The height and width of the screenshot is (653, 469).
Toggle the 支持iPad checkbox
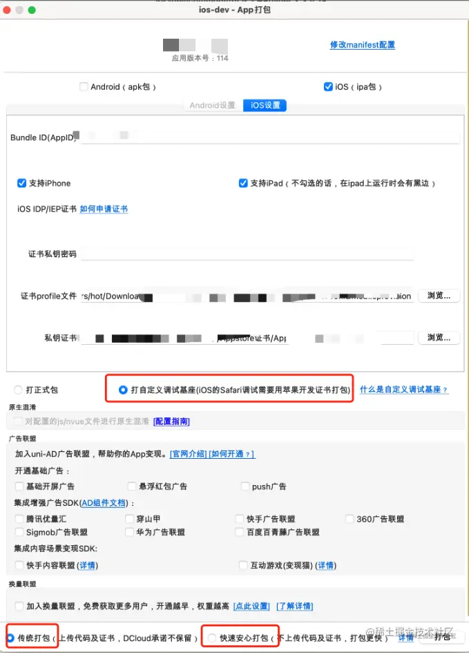(x=243, y=183)
